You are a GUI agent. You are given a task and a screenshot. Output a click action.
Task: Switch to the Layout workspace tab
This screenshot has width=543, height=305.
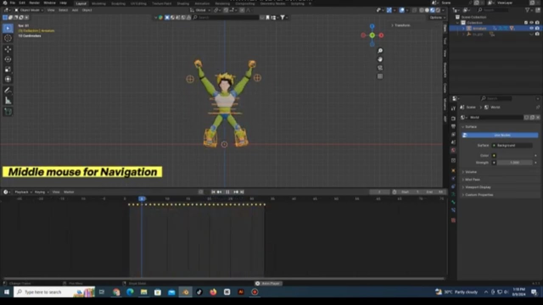pyautogui.click(x=81, y=3)
